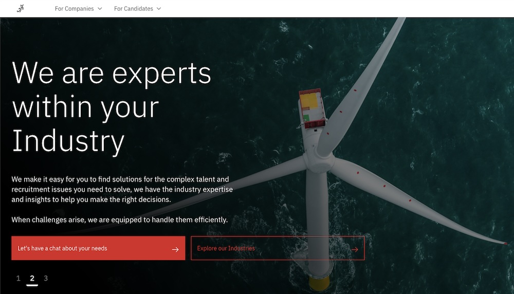
Task: Open the For Companies menu
Action: 75,9
